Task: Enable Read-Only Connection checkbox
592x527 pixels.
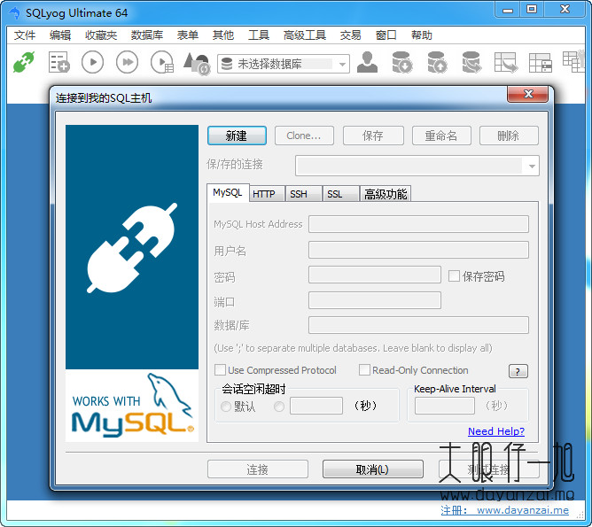Action: (364, 369)
